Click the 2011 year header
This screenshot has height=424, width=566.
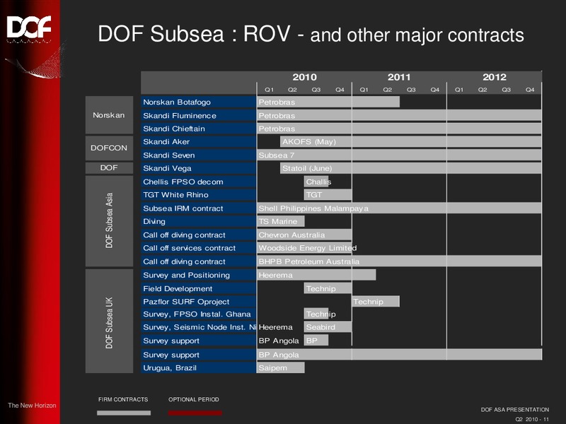(x=399, y=77)
